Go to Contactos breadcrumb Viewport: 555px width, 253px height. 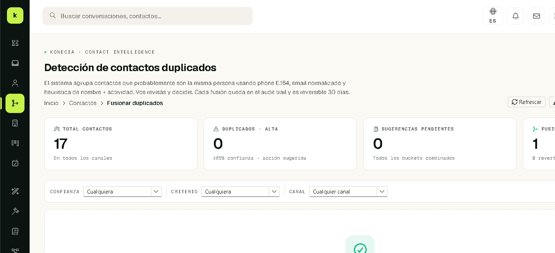coord(83,103)
